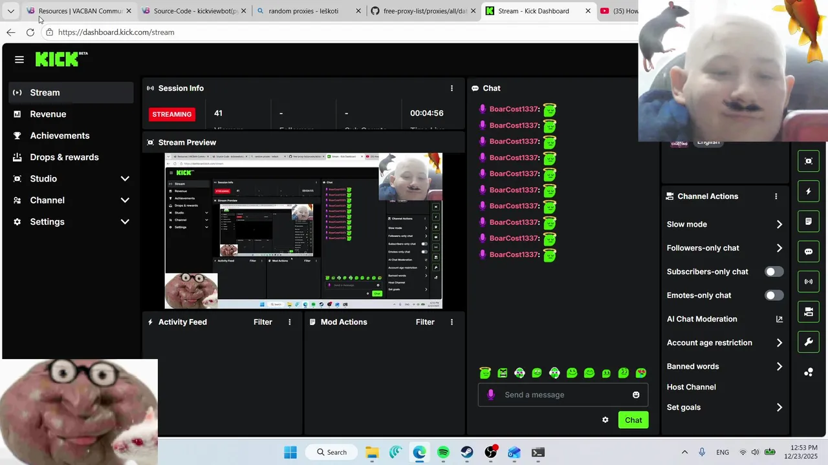Screen dimensions: 828x465
Task: Open Windows Start menu
Action: point(290,452)
